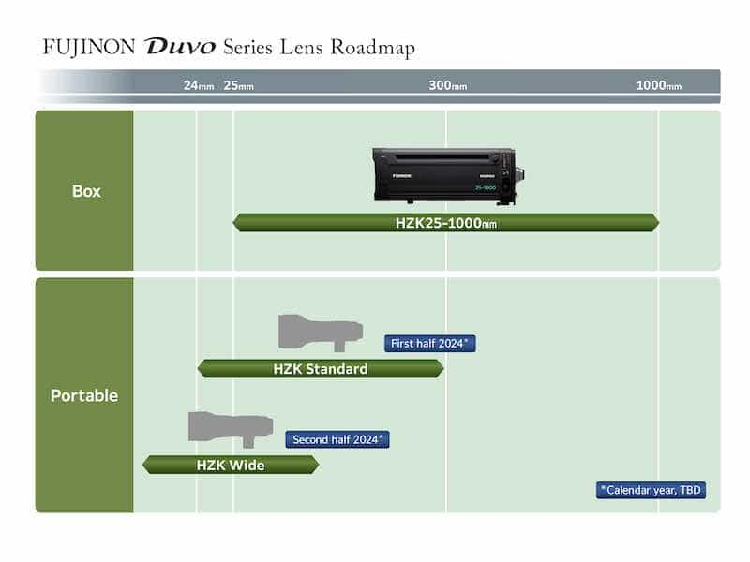
Task: Enable the Calendar year TBD footnote
Action: pos(652,489)
